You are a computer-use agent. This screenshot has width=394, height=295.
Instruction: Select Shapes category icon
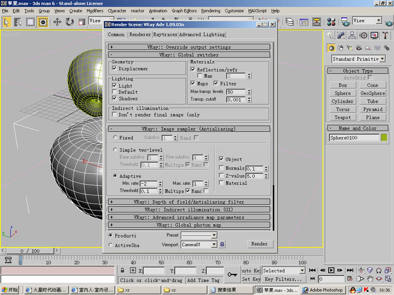[x=340, y=48]
